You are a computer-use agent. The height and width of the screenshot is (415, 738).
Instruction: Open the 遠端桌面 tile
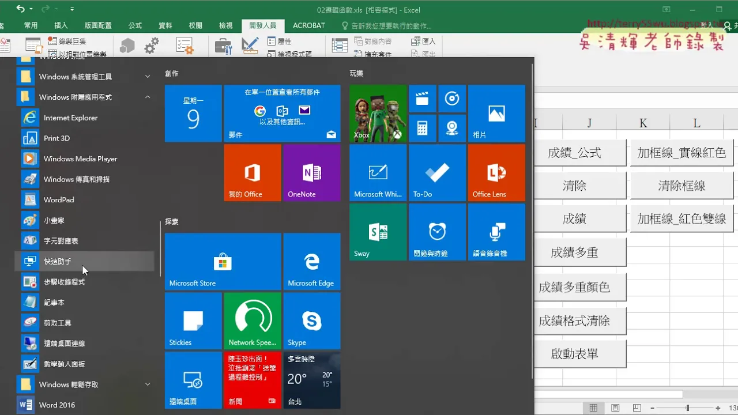pos(193,380)
